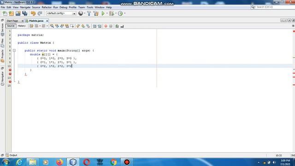
Task: Close the Matrix.java tab
Action: (x=47, y=21)
